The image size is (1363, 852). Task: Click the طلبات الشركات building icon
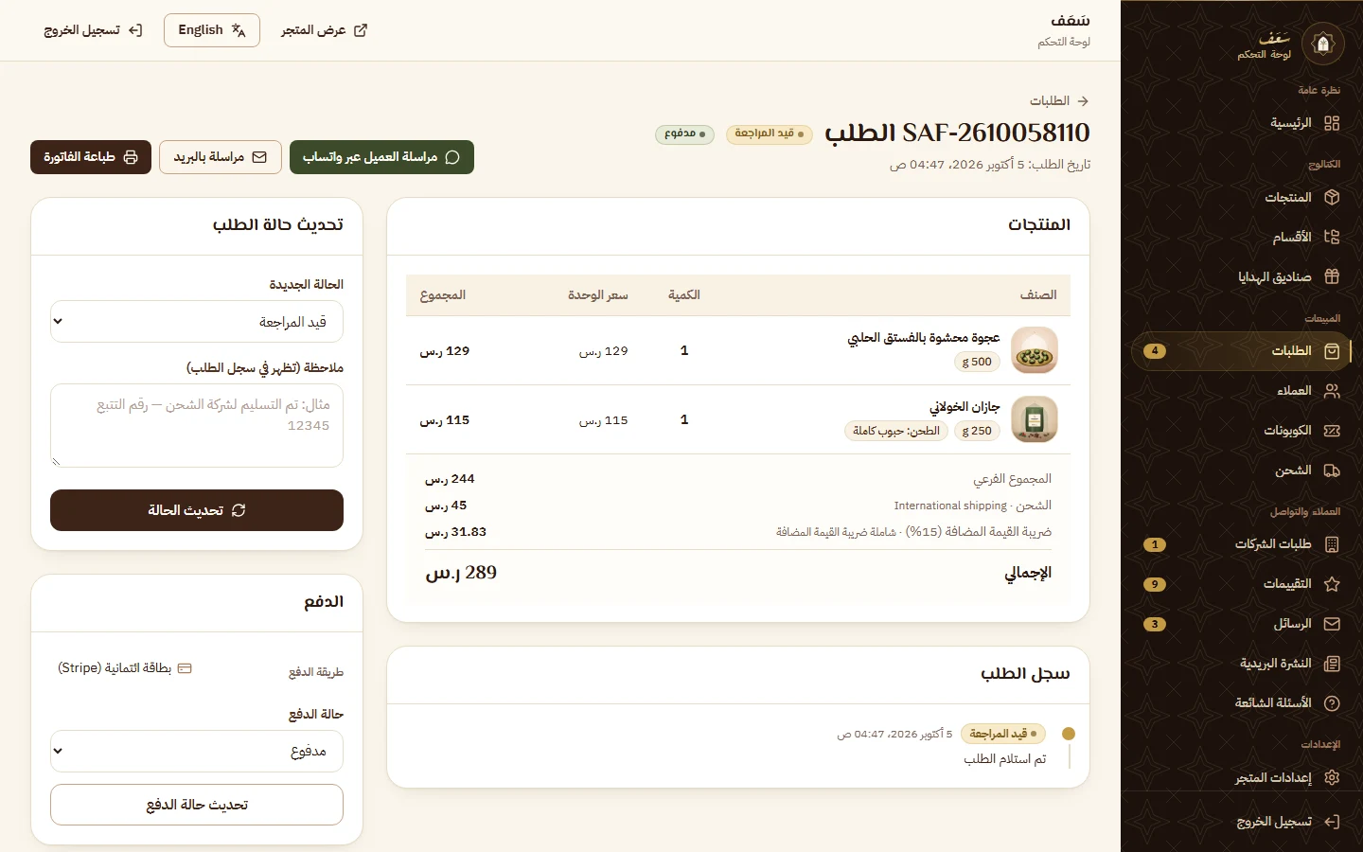point(1332,544)
